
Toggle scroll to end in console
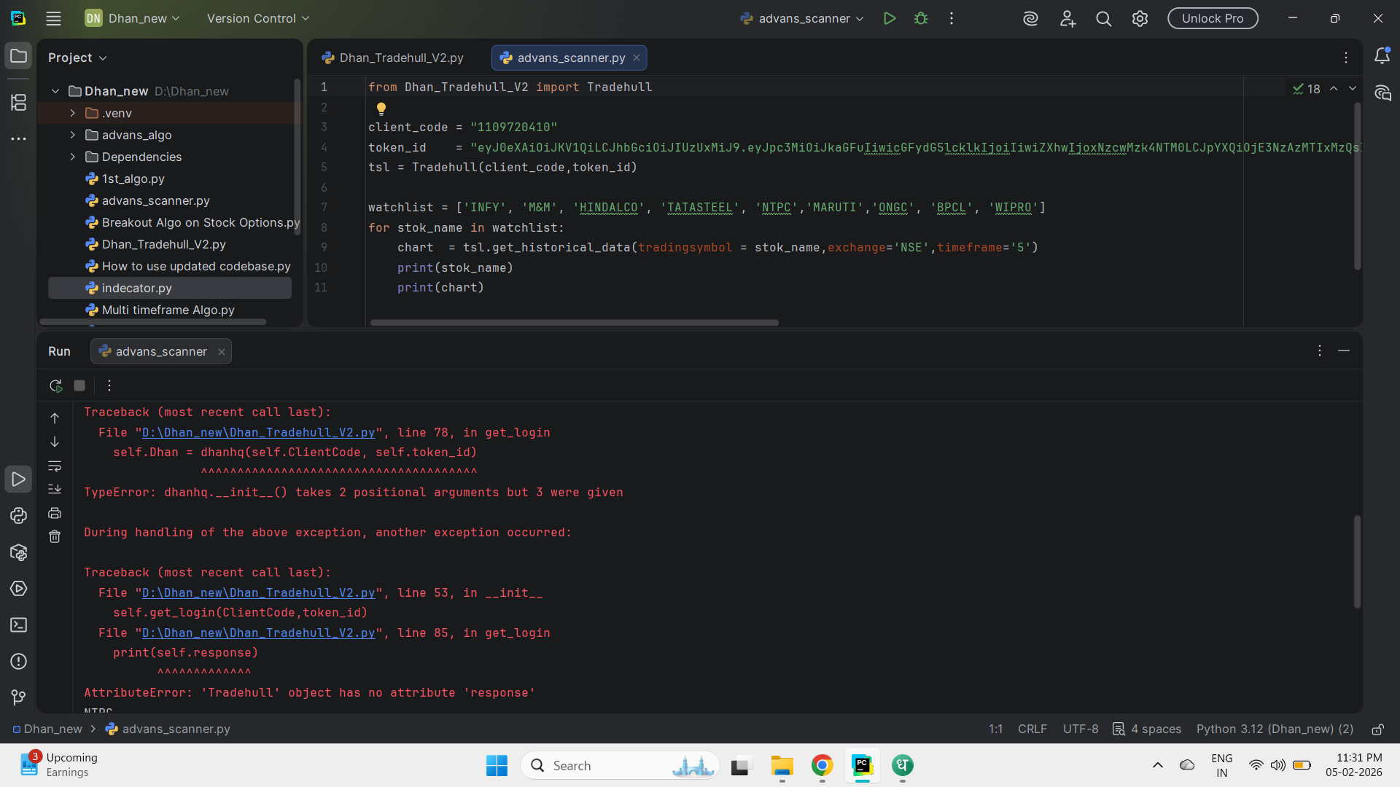[x=55, y=489]
